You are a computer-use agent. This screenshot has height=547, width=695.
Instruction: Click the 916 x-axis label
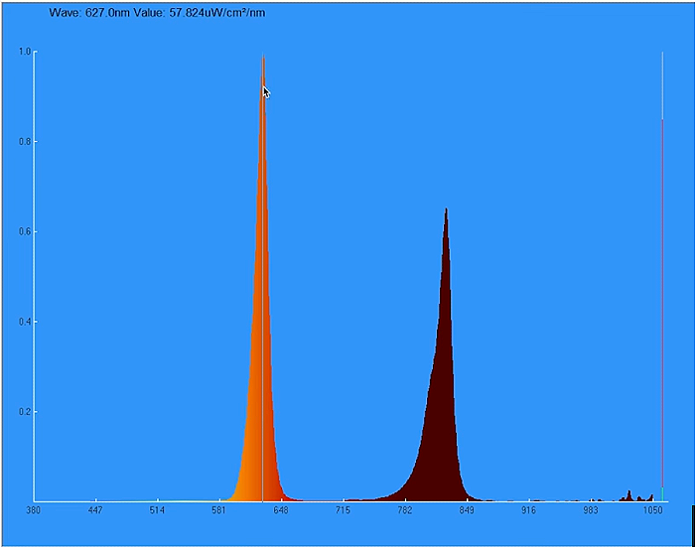[x=529, y=510]
